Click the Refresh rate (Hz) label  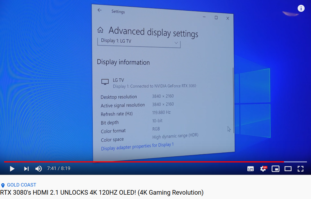coord(117,114)
